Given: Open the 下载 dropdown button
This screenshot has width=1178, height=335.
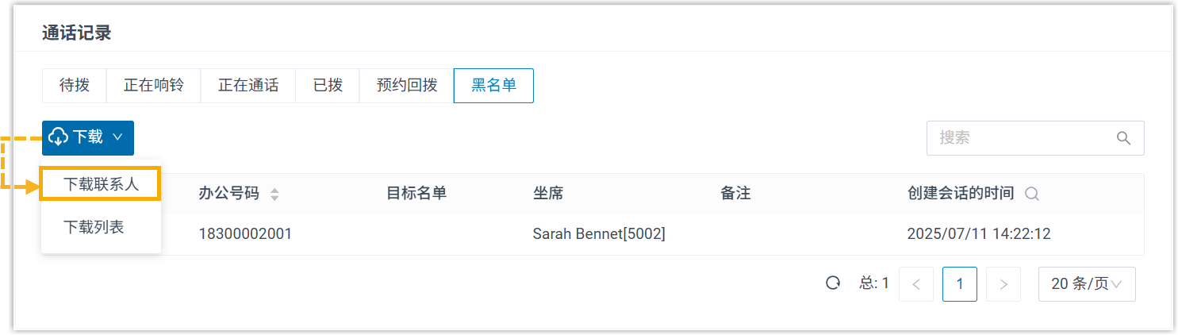Looking at the screenshot, I should 88,137.
